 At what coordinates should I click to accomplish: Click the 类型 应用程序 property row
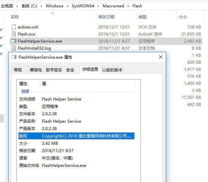coord(76,107)
